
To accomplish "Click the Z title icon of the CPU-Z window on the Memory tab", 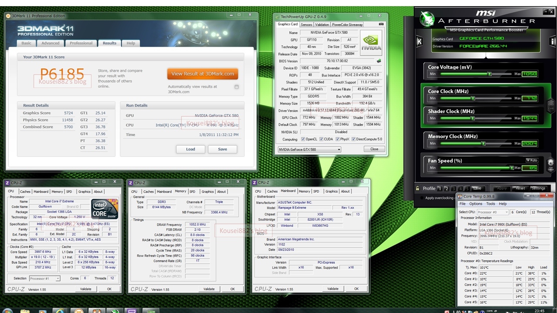I will [131, 183].
